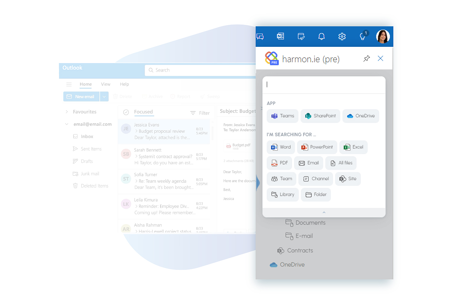Click the New email button
462x308 pixels.
coord(81,97)
